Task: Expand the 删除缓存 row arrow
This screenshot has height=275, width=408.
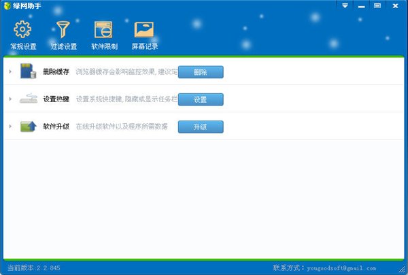Action: point(10,71)
